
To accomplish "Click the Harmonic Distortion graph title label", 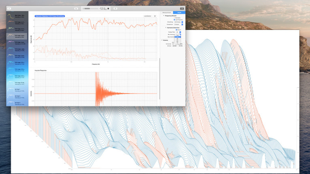I will (x=49, y=16).
